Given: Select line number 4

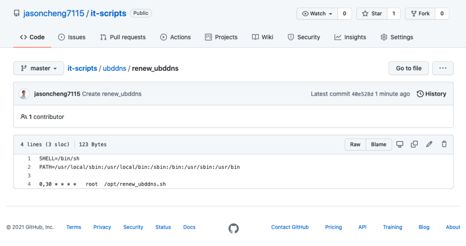Looking at the screenshot, I should (x=29, y=184).
